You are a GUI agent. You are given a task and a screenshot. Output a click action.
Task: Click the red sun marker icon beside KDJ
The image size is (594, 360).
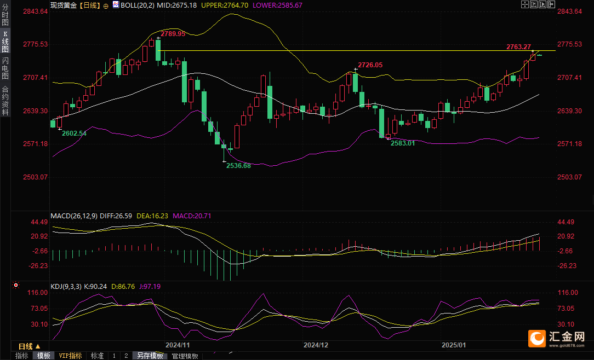(x=15, y=285)
